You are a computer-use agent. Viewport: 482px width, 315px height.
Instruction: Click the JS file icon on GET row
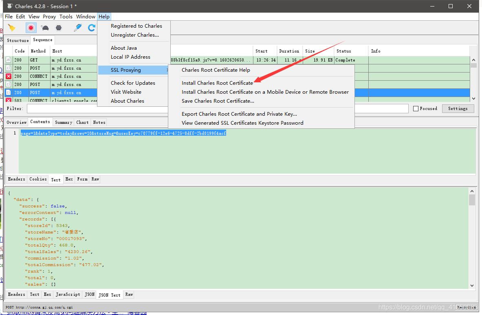9,60
